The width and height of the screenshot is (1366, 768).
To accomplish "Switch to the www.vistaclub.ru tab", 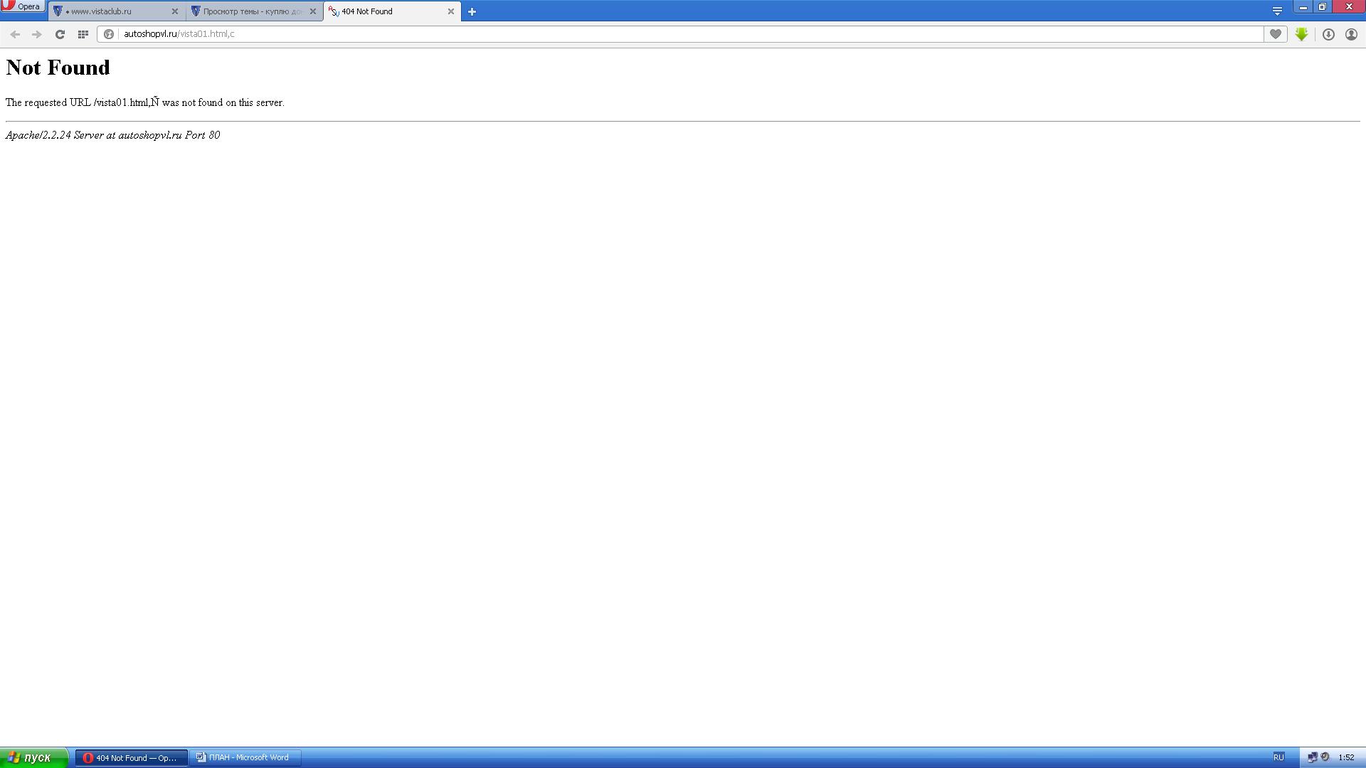I will click(x=110, y=11).
